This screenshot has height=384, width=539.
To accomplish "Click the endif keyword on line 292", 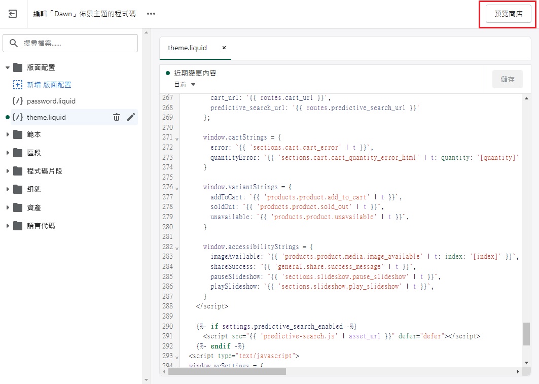I will click(x=221, y=346).
